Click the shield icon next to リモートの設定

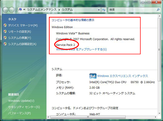[5, 31]
